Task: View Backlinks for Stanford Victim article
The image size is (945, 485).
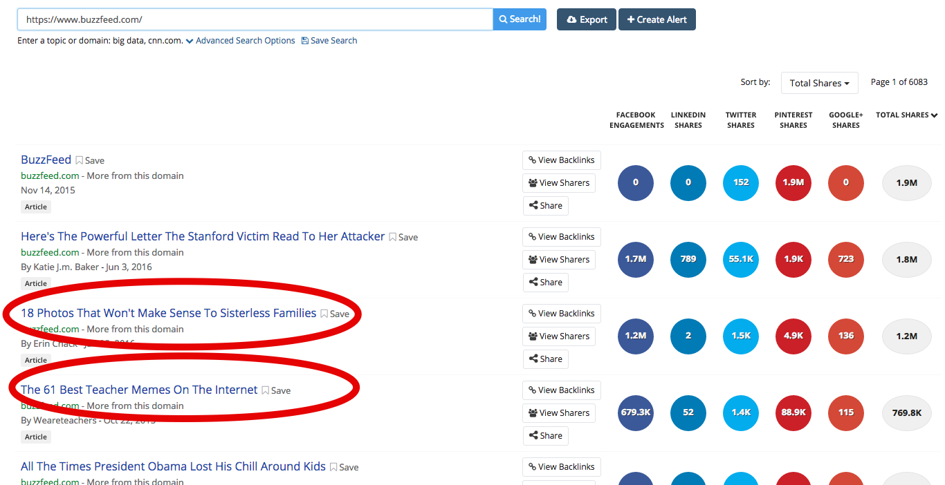Action: (562, 237)
